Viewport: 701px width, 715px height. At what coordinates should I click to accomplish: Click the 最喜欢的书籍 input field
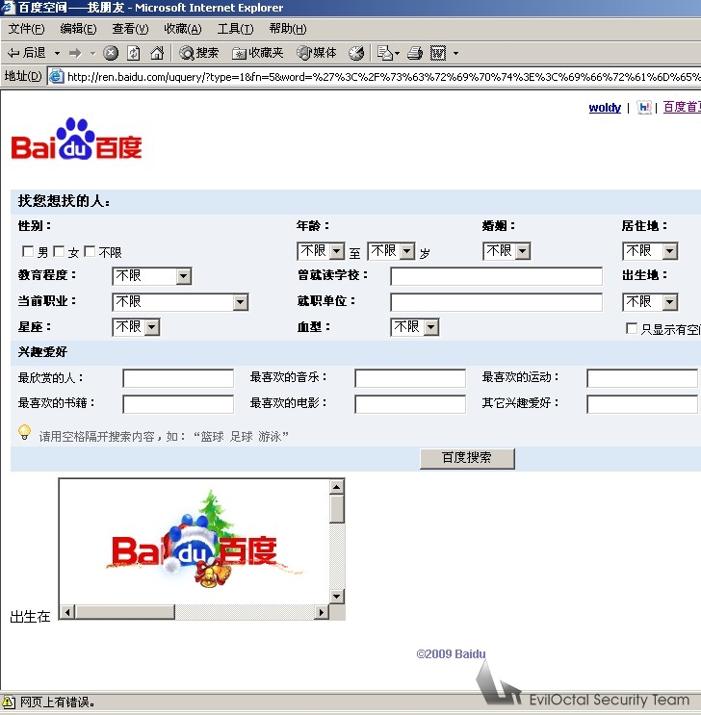[178, 404]
